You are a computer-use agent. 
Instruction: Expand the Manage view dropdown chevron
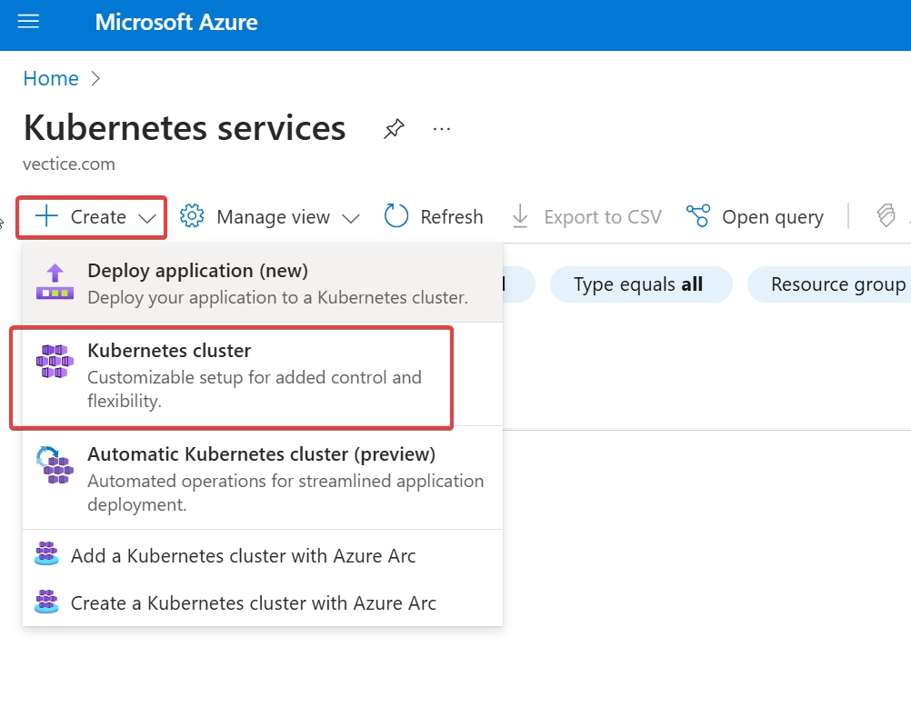point(350,218)
